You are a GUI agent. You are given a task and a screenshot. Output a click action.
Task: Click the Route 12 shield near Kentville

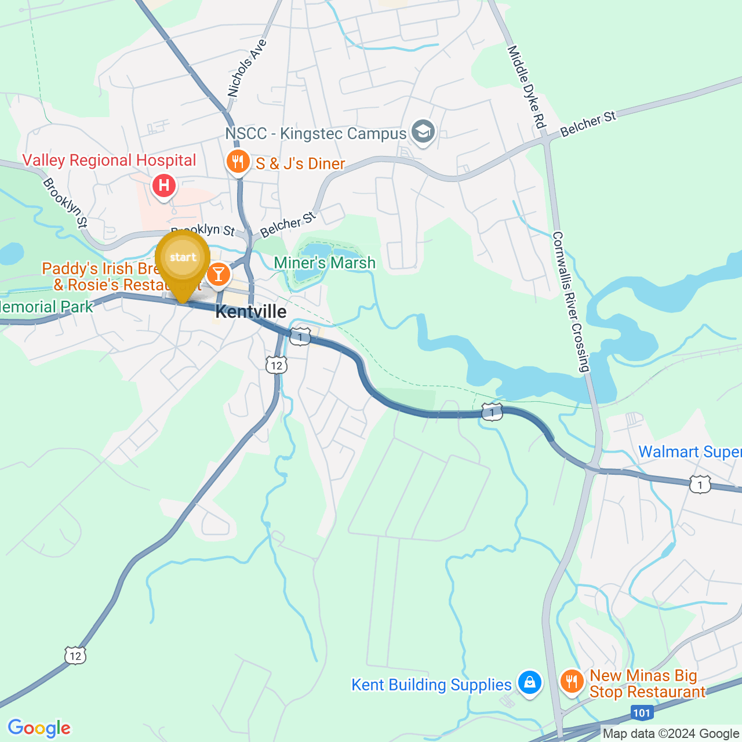coord(277,365)
